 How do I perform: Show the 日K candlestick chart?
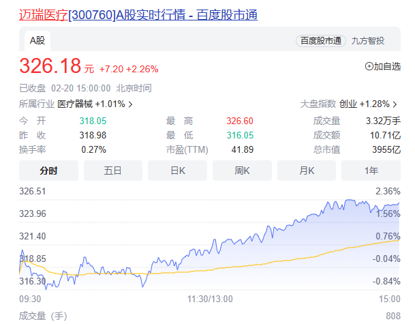(x=178, y=171)
